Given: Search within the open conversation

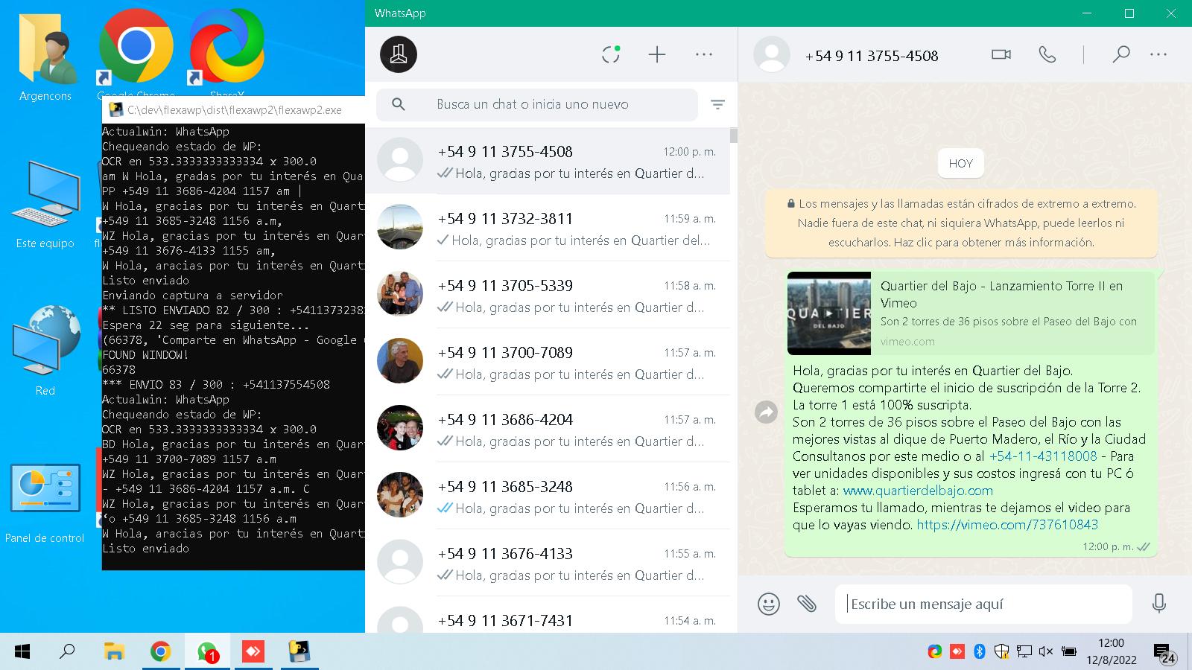Looking at the screenshot, I should [1120, 54].
